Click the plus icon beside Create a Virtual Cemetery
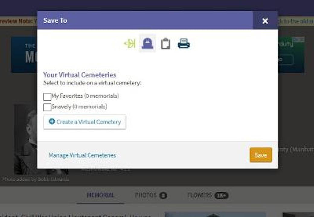 coord(52,122)
